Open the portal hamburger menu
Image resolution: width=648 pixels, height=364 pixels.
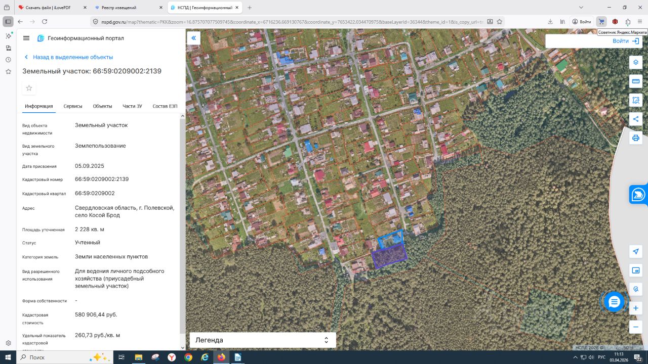pos(26,38)
